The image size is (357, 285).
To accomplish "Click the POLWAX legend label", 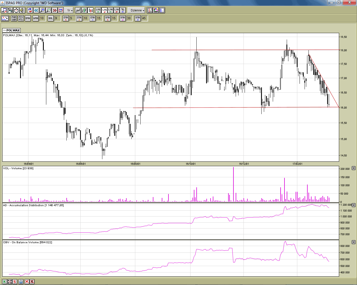I will pos(11,30).
